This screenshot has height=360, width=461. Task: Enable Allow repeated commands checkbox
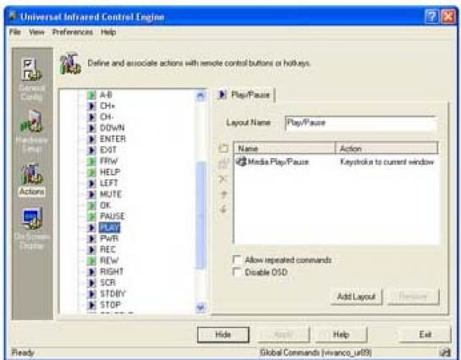point(237,259)
